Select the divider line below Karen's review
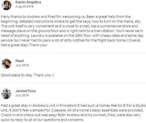146x123 pixels. coord(73,53)
